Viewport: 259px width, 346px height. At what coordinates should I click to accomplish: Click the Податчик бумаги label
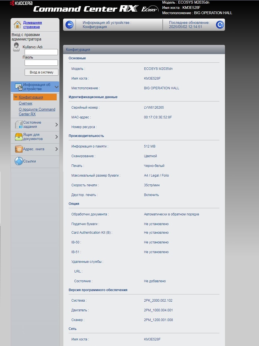tap(85, 224)
